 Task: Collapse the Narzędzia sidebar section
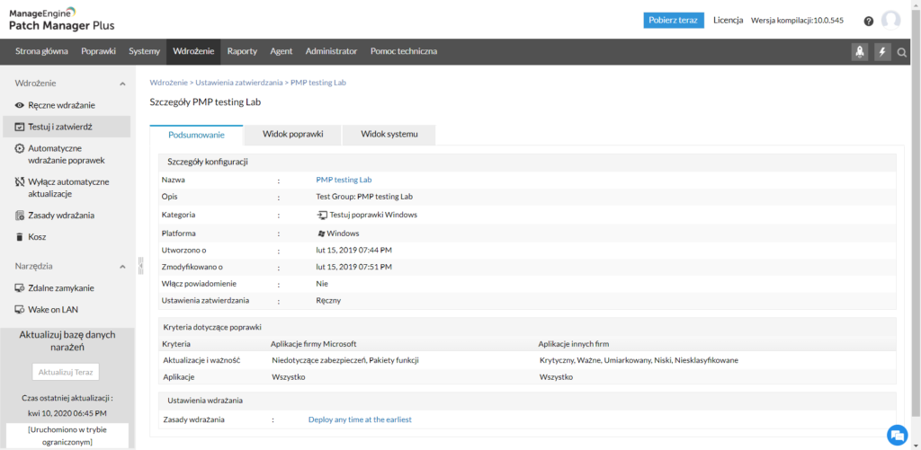(122, 267)
